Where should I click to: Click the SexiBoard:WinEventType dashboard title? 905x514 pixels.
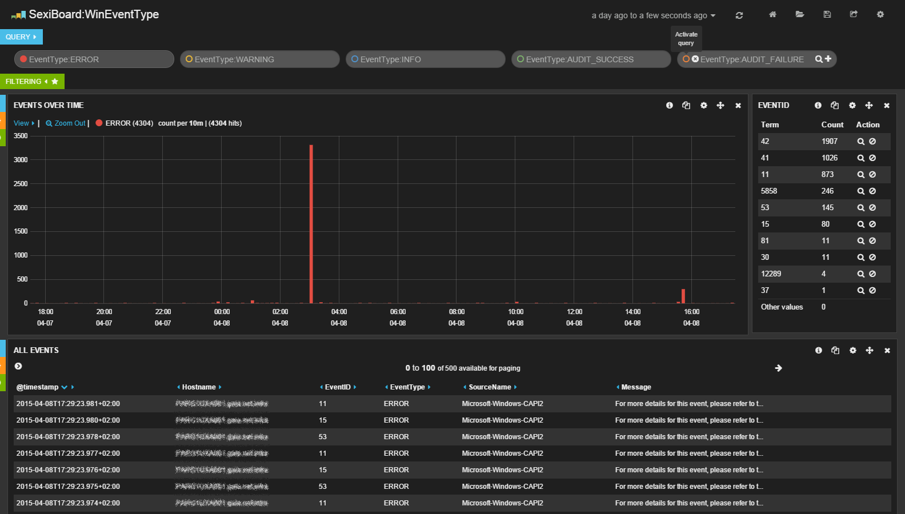[x=94, y=14]
